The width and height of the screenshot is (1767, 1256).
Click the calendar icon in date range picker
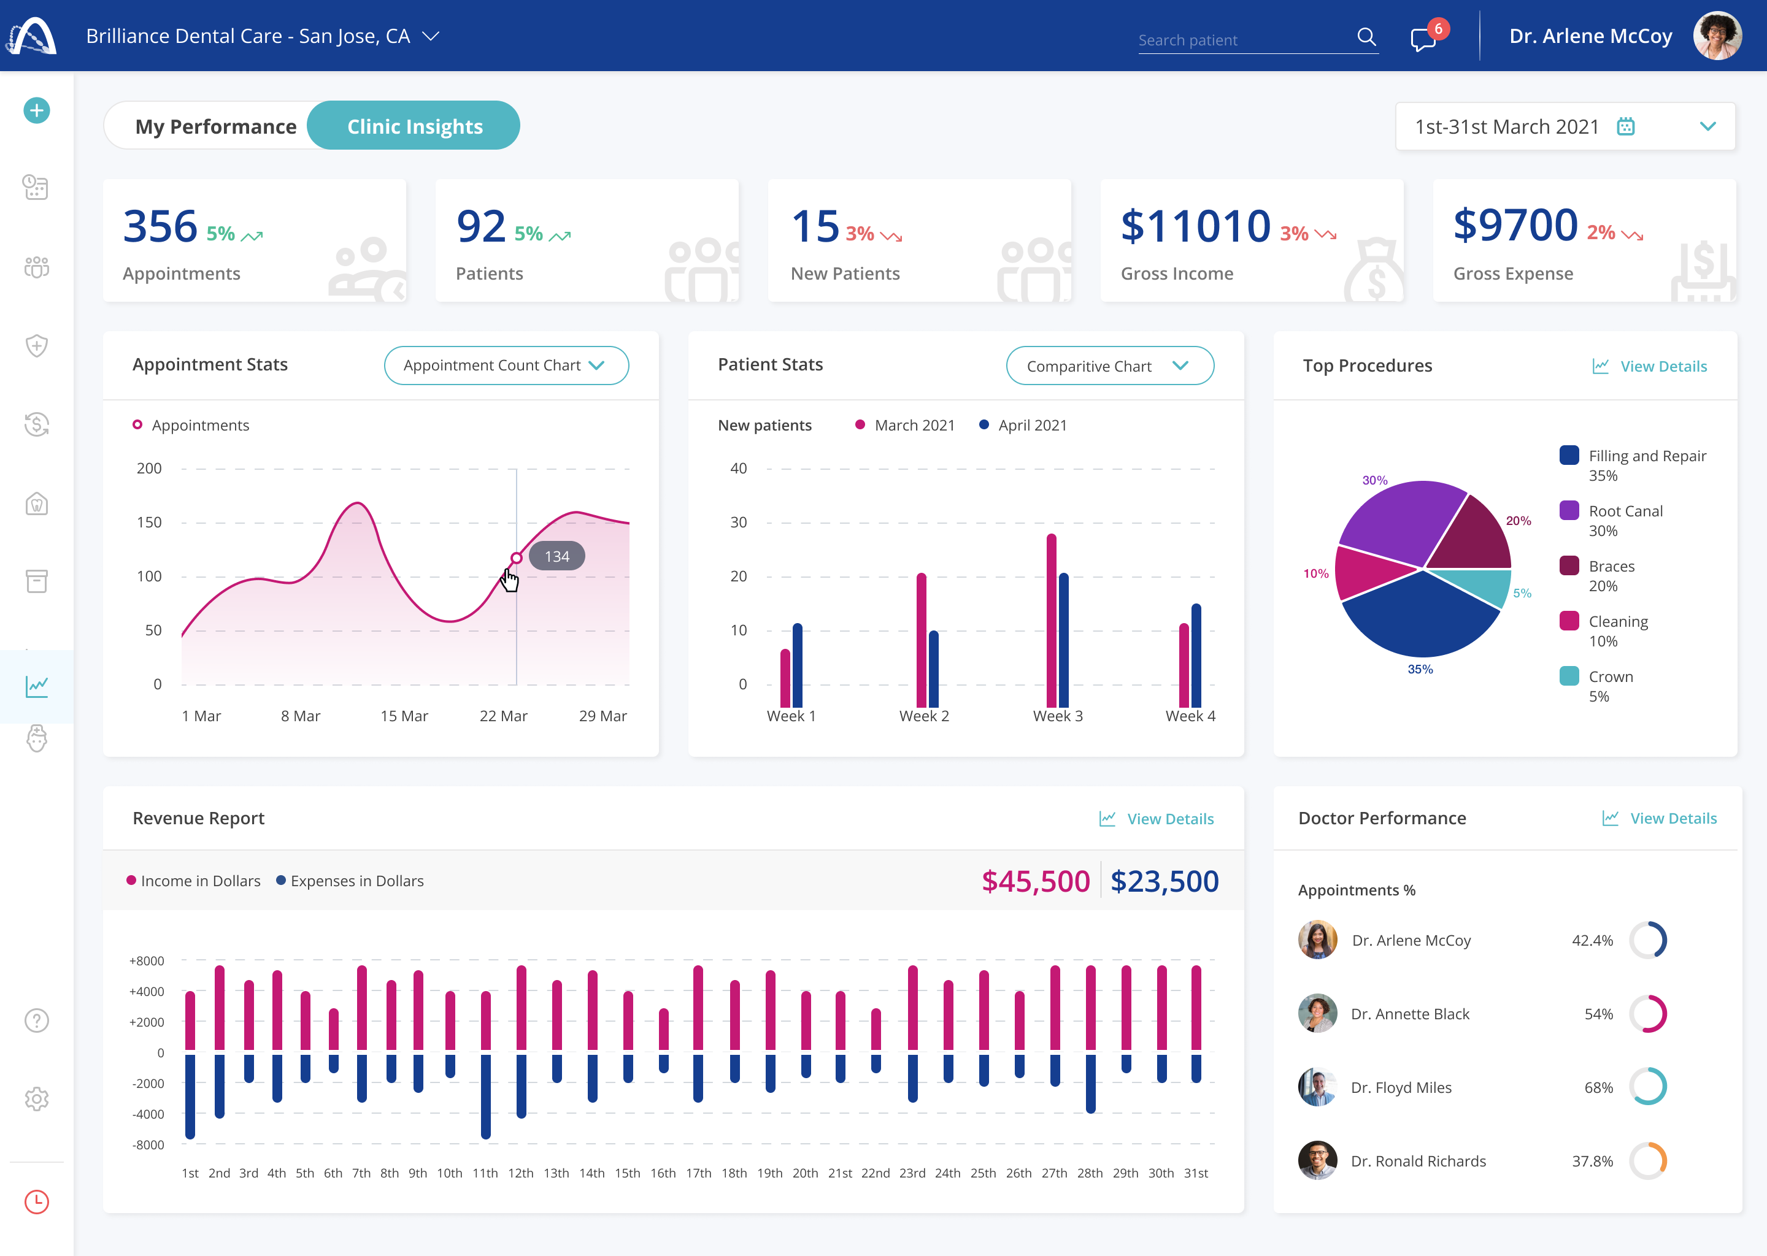[x=1625, y=126]
